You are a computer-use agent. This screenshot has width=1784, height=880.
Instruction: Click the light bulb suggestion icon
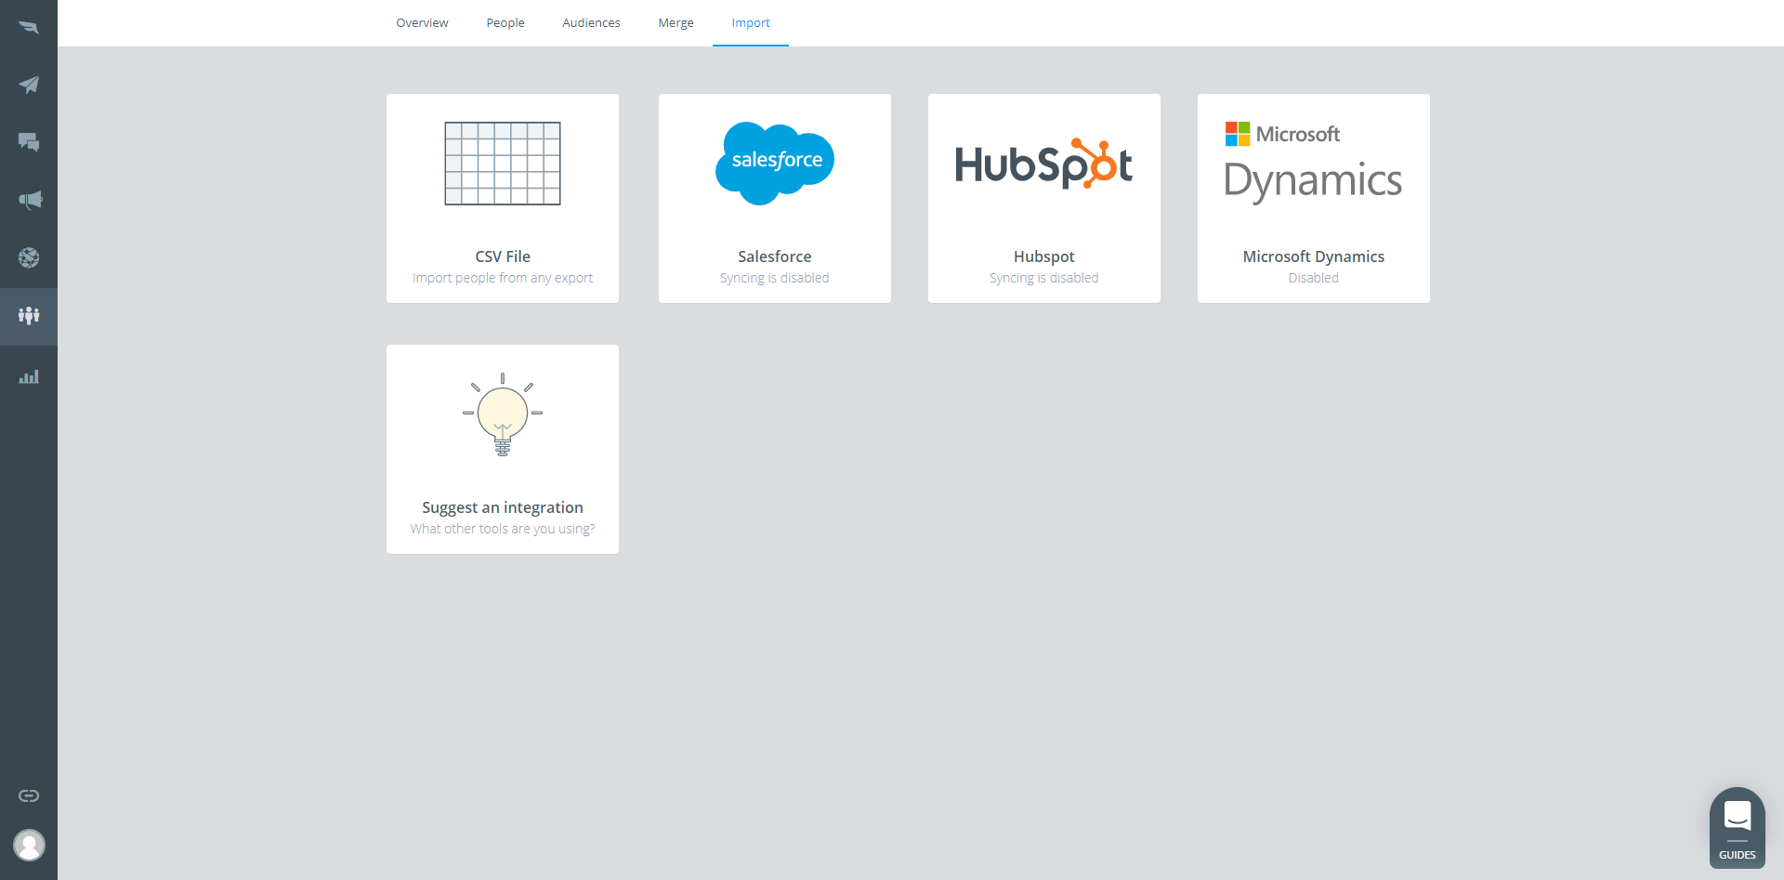(503, 414)
